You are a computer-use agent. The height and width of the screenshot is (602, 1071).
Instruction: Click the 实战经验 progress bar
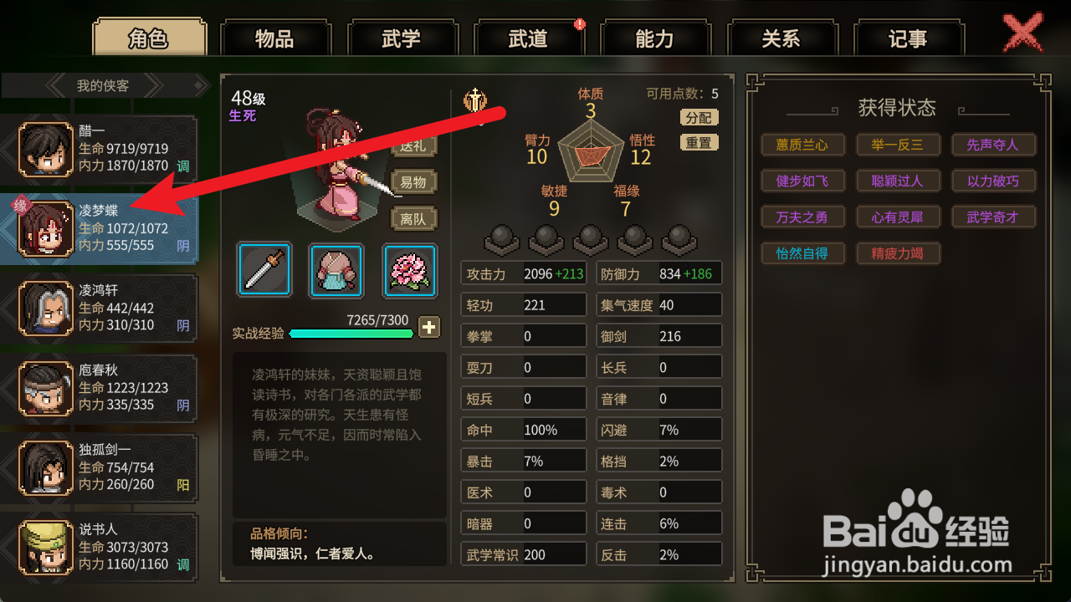[x=351, y=334]
